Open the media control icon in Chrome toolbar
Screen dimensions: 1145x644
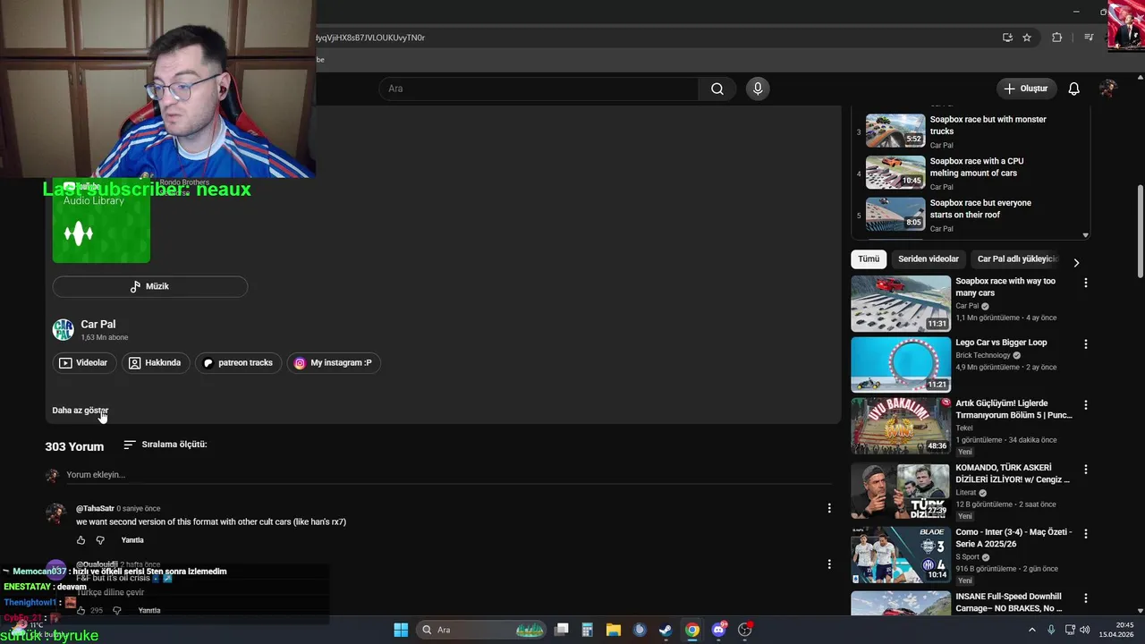click(x=1089, y=38)
